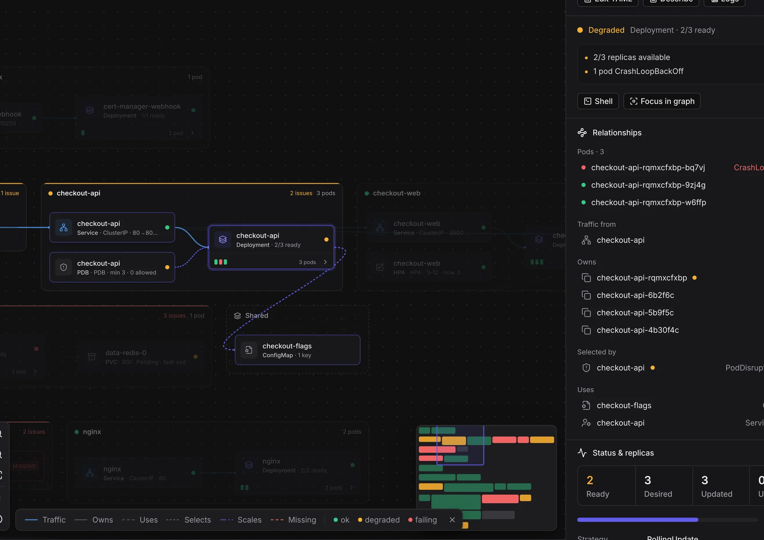The image size is (764, 540).
Task: Click the '2 issues' label on checkout-api group
Action: coord(301,193)
